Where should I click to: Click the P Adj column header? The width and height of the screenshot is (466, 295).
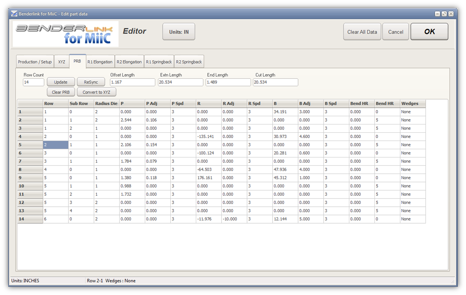tap(158, 103)
